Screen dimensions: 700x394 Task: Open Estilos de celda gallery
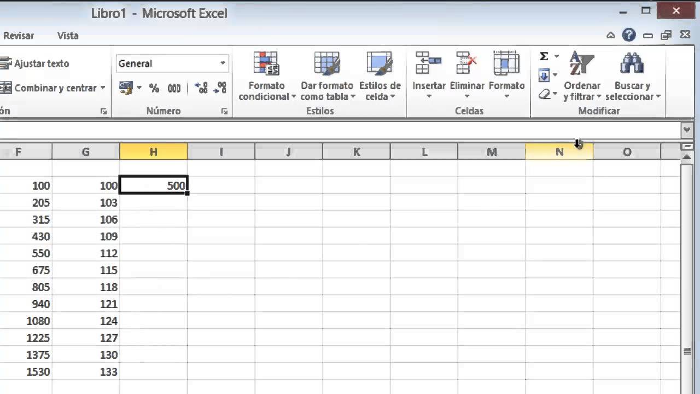[380, 77]
